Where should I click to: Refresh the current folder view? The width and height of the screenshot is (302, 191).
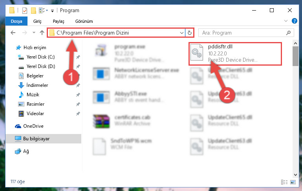coord(190,33)
